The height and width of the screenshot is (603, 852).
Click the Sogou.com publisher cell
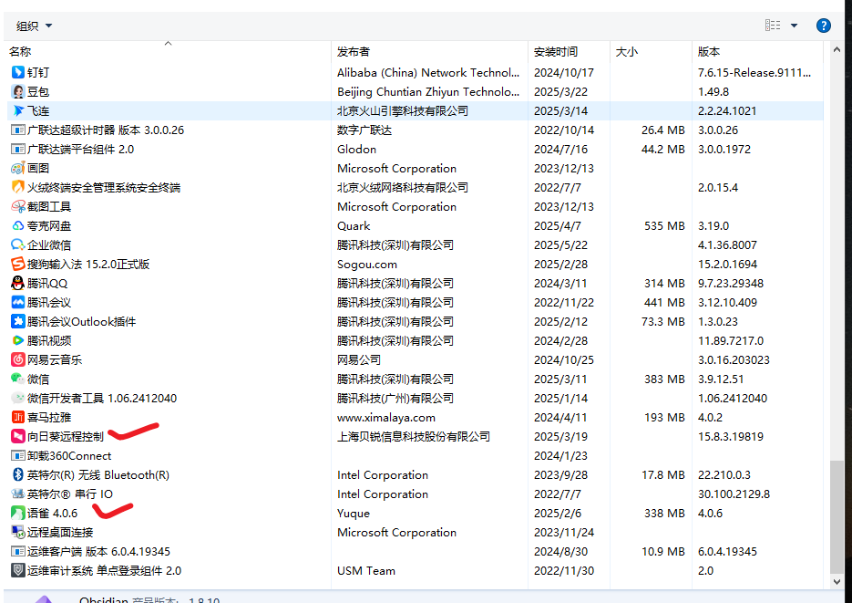pos(367,265)
